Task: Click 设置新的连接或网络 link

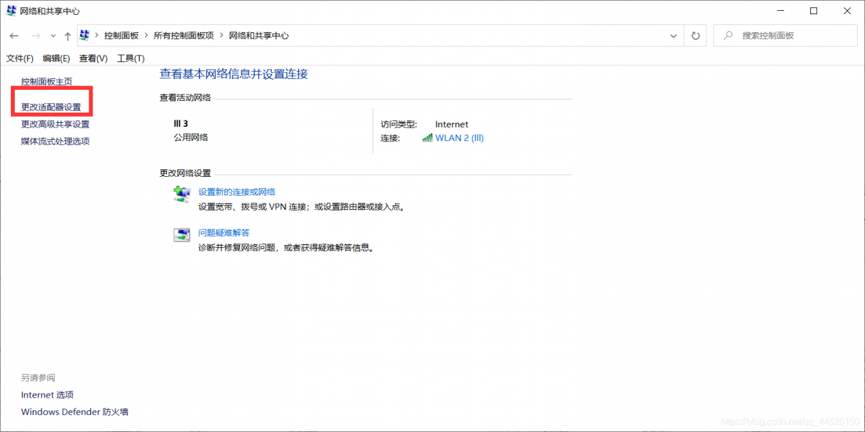Action: point(237,192)
